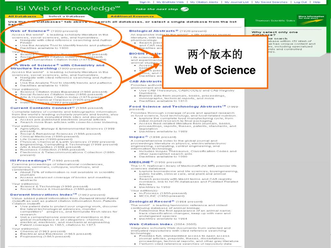
Task: Click 'Engineering (1963-present)' Derwent edition
Action: point(45,237)
